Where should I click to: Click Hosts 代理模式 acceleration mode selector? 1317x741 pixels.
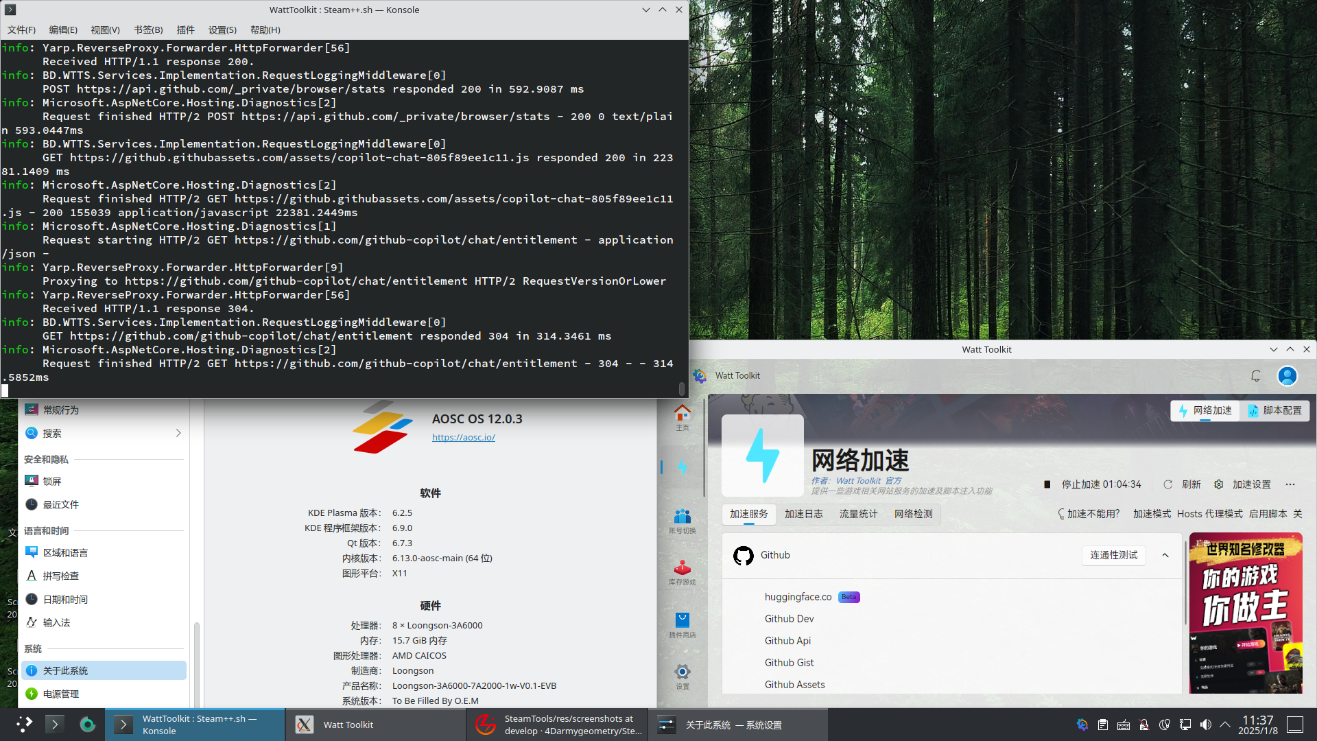pos(1210,514)
